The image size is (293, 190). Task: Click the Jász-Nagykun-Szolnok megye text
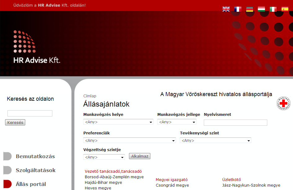[251, 185]
